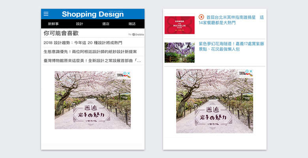
Task: Go to the 雜誌 tab
Action: 132,24
